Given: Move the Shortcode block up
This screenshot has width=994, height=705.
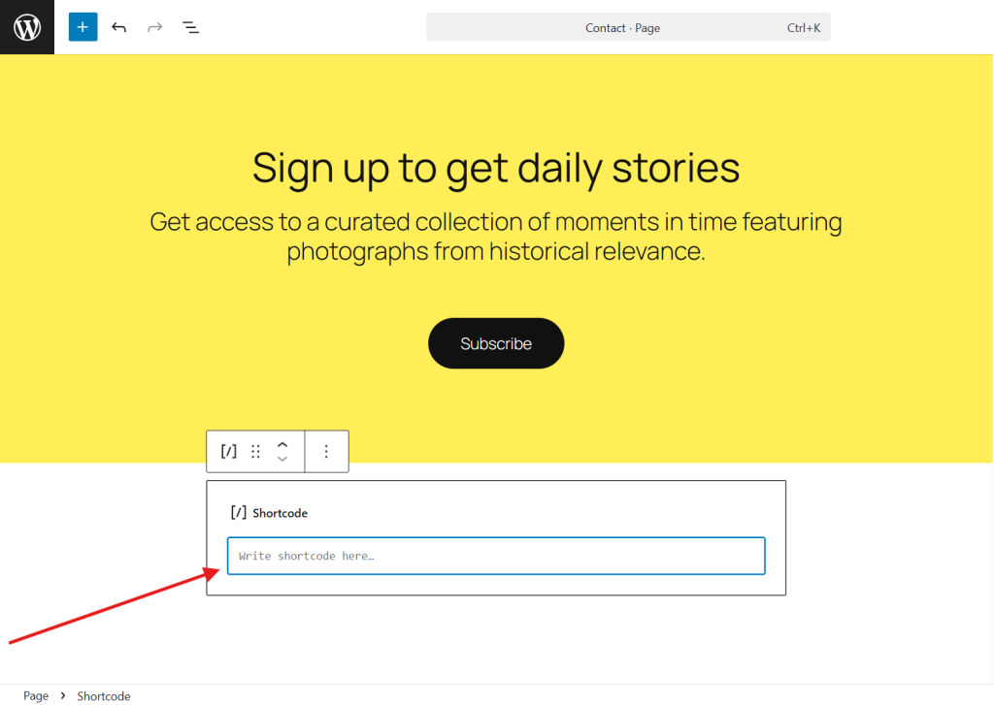Looking at the screenshot, I should point(282,443).
